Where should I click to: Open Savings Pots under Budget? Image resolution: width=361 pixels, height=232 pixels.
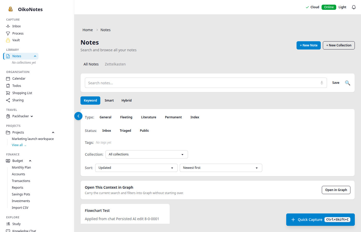[x=21, y=194]
